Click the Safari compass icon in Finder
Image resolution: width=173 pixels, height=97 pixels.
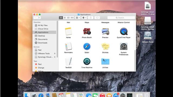click(x=87, y=46)
